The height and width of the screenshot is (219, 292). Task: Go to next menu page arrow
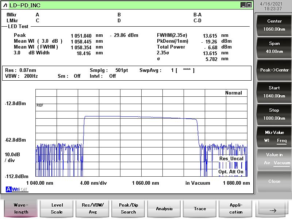coord(273,210)
